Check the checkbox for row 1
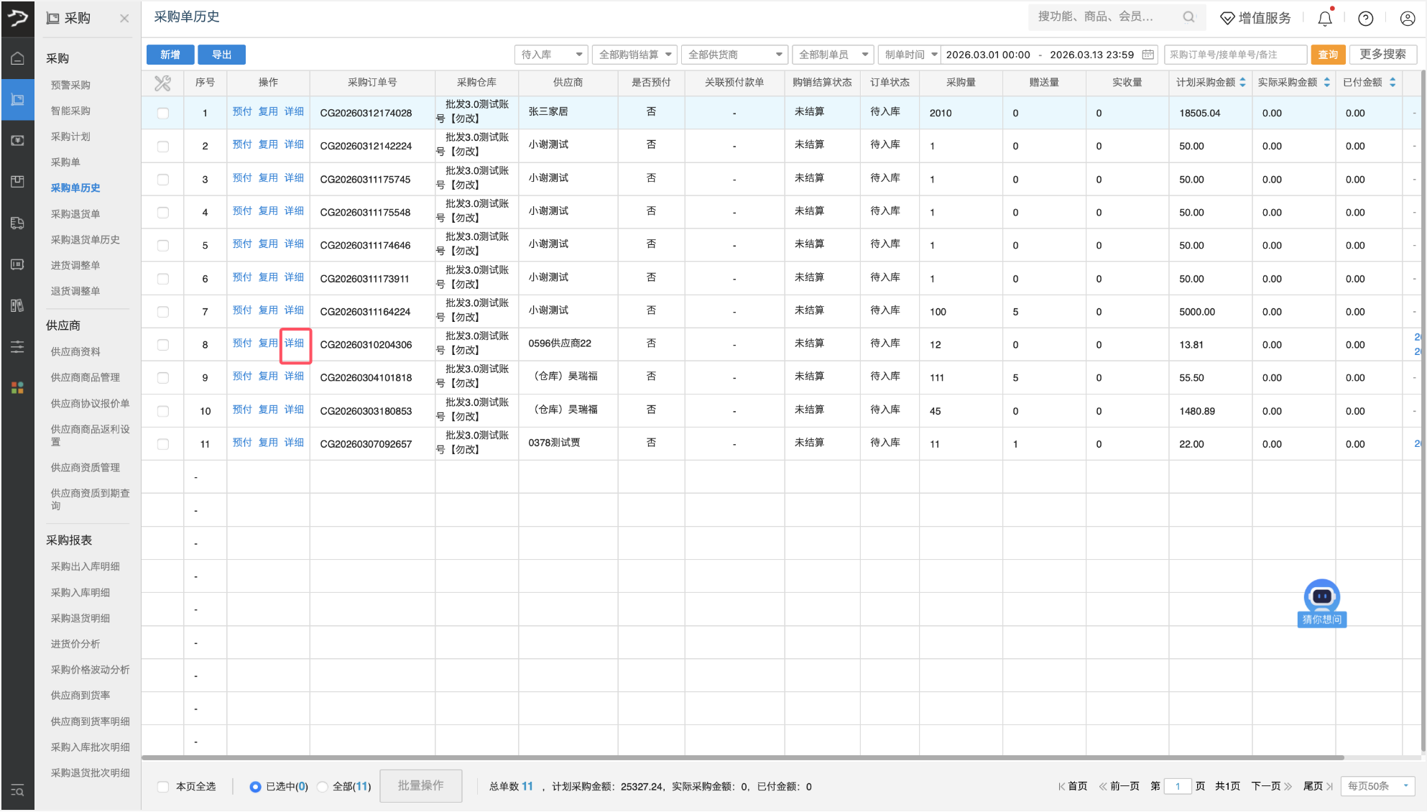This screenshot has height=812, width=1427. pos(163,113)
